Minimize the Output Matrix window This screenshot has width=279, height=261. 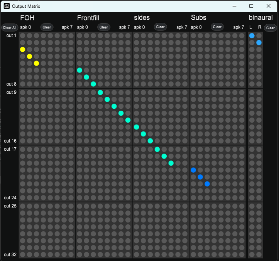pos(235,6)
